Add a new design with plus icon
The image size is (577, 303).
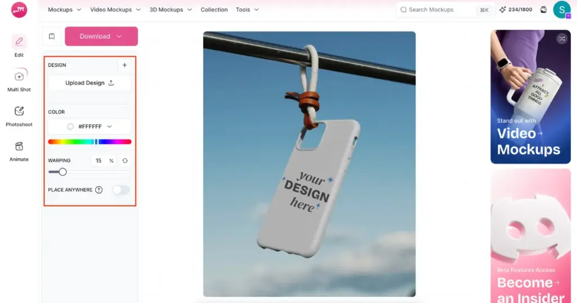(125, 65)
